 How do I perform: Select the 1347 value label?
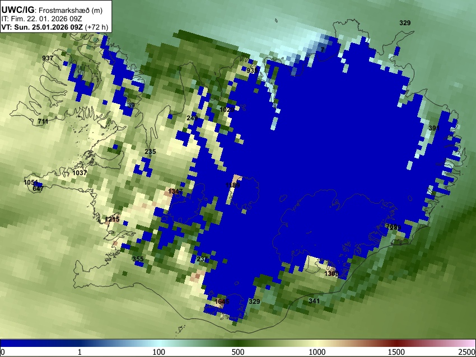click(175, 191)
